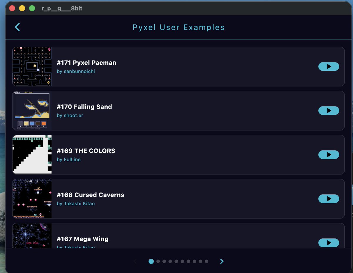Image resolution: width=353 pixels, height=273 pixels.
Task: Go to next page with right chevron
Action: pos(222,261)
